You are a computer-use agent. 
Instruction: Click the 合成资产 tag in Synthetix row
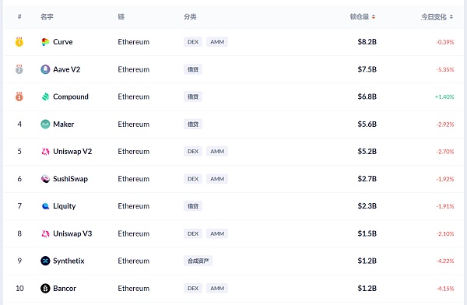[x=198, y=261]
